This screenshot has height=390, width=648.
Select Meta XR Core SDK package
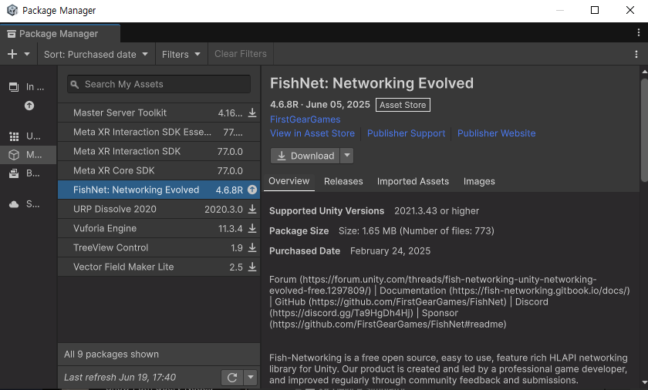pyautogui.click(x=159, y=170)
